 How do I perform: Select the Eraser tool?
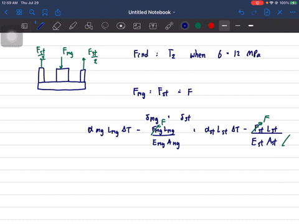point(57,26)
